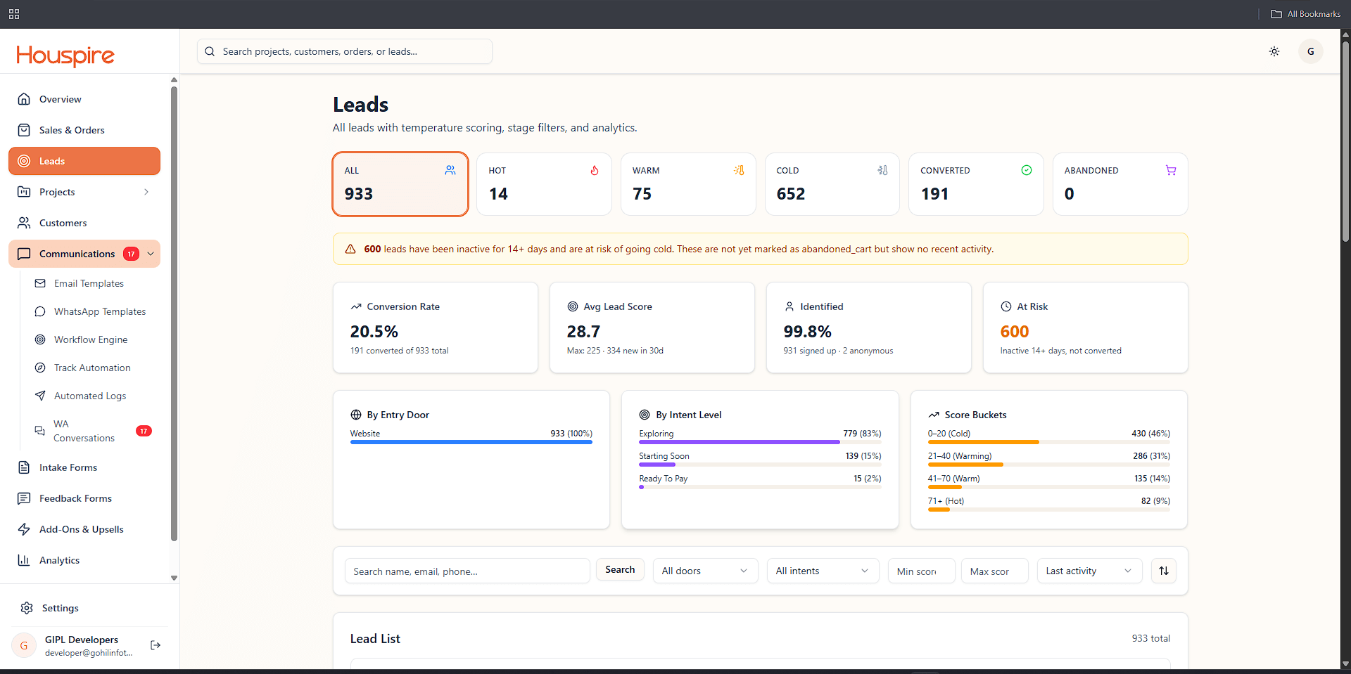Click the Add-Ons & Upsells lightning icon
This screenshot has width=1351, height=674.
point(24,529)
